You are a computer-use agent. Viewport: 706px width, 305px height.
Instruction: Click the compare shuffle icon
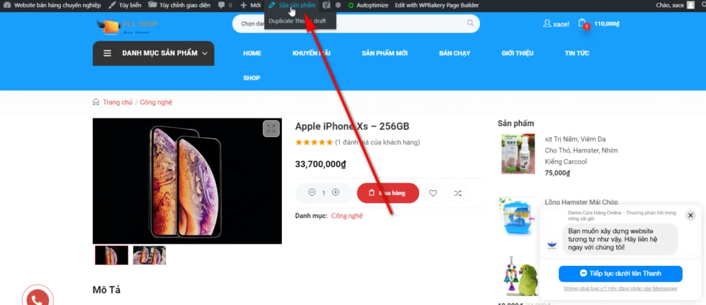(458, 193)
